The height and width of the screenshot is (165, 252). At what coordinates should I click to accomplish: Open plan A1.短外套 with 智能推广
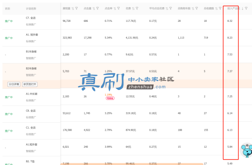point(31,145)
